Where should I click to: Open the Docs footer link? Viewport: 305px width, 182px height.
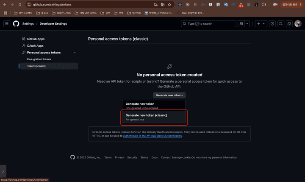(x=155, y=157)
